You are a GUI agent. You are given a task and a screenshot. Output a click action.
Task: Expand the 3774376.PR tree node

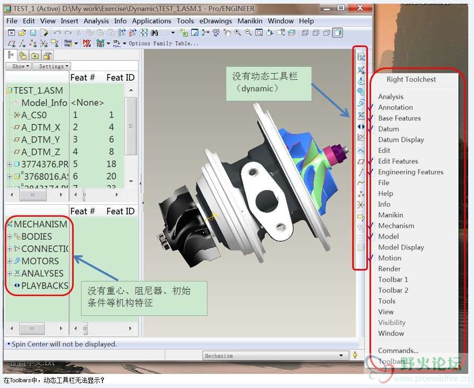point(9,164)
